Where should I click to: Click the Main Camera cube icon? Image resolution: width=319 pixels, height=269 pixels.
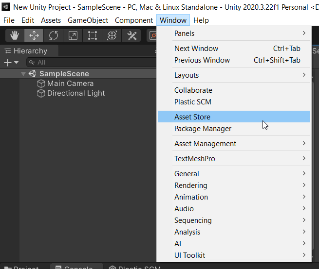[x=41, y=84]
